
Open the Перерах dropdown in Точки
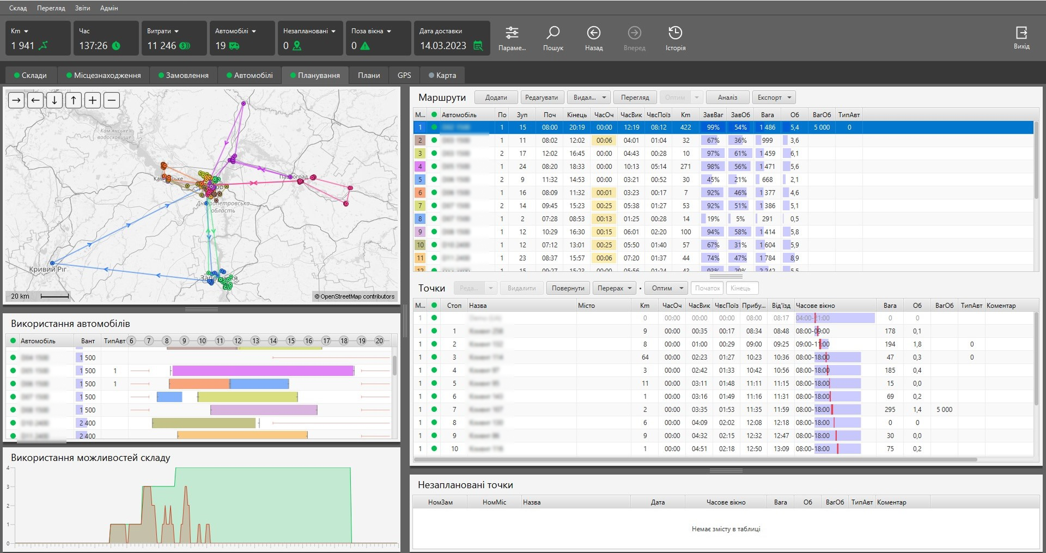pyautogui.click(x=615, y=288)
